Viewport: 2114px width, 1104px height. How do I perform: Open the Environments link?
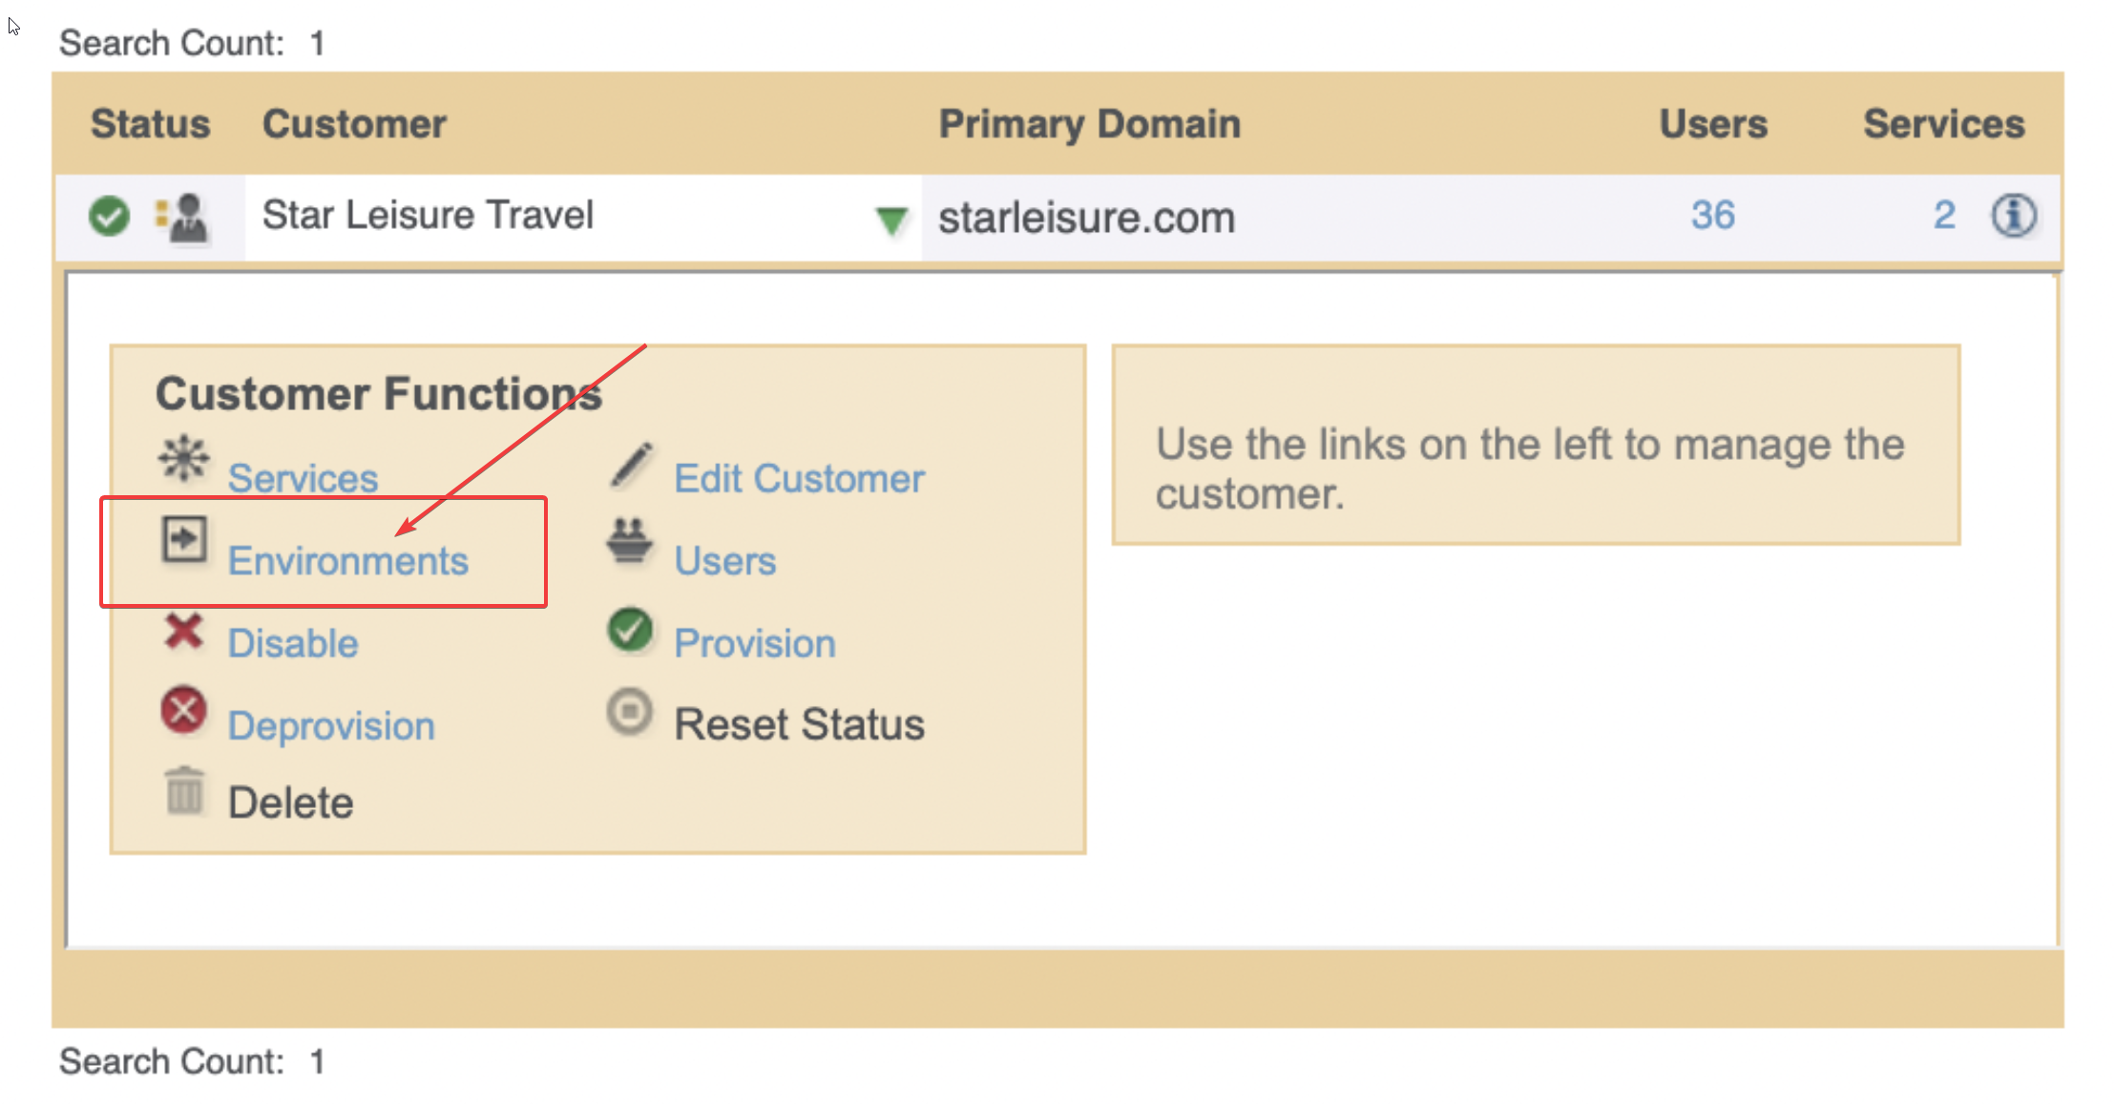pyautogui.click(x=347, y=561)
